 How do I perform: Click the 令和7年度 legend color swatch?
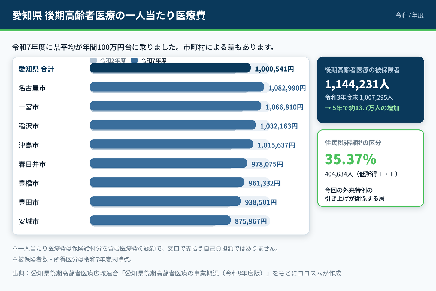coord(134,60)
